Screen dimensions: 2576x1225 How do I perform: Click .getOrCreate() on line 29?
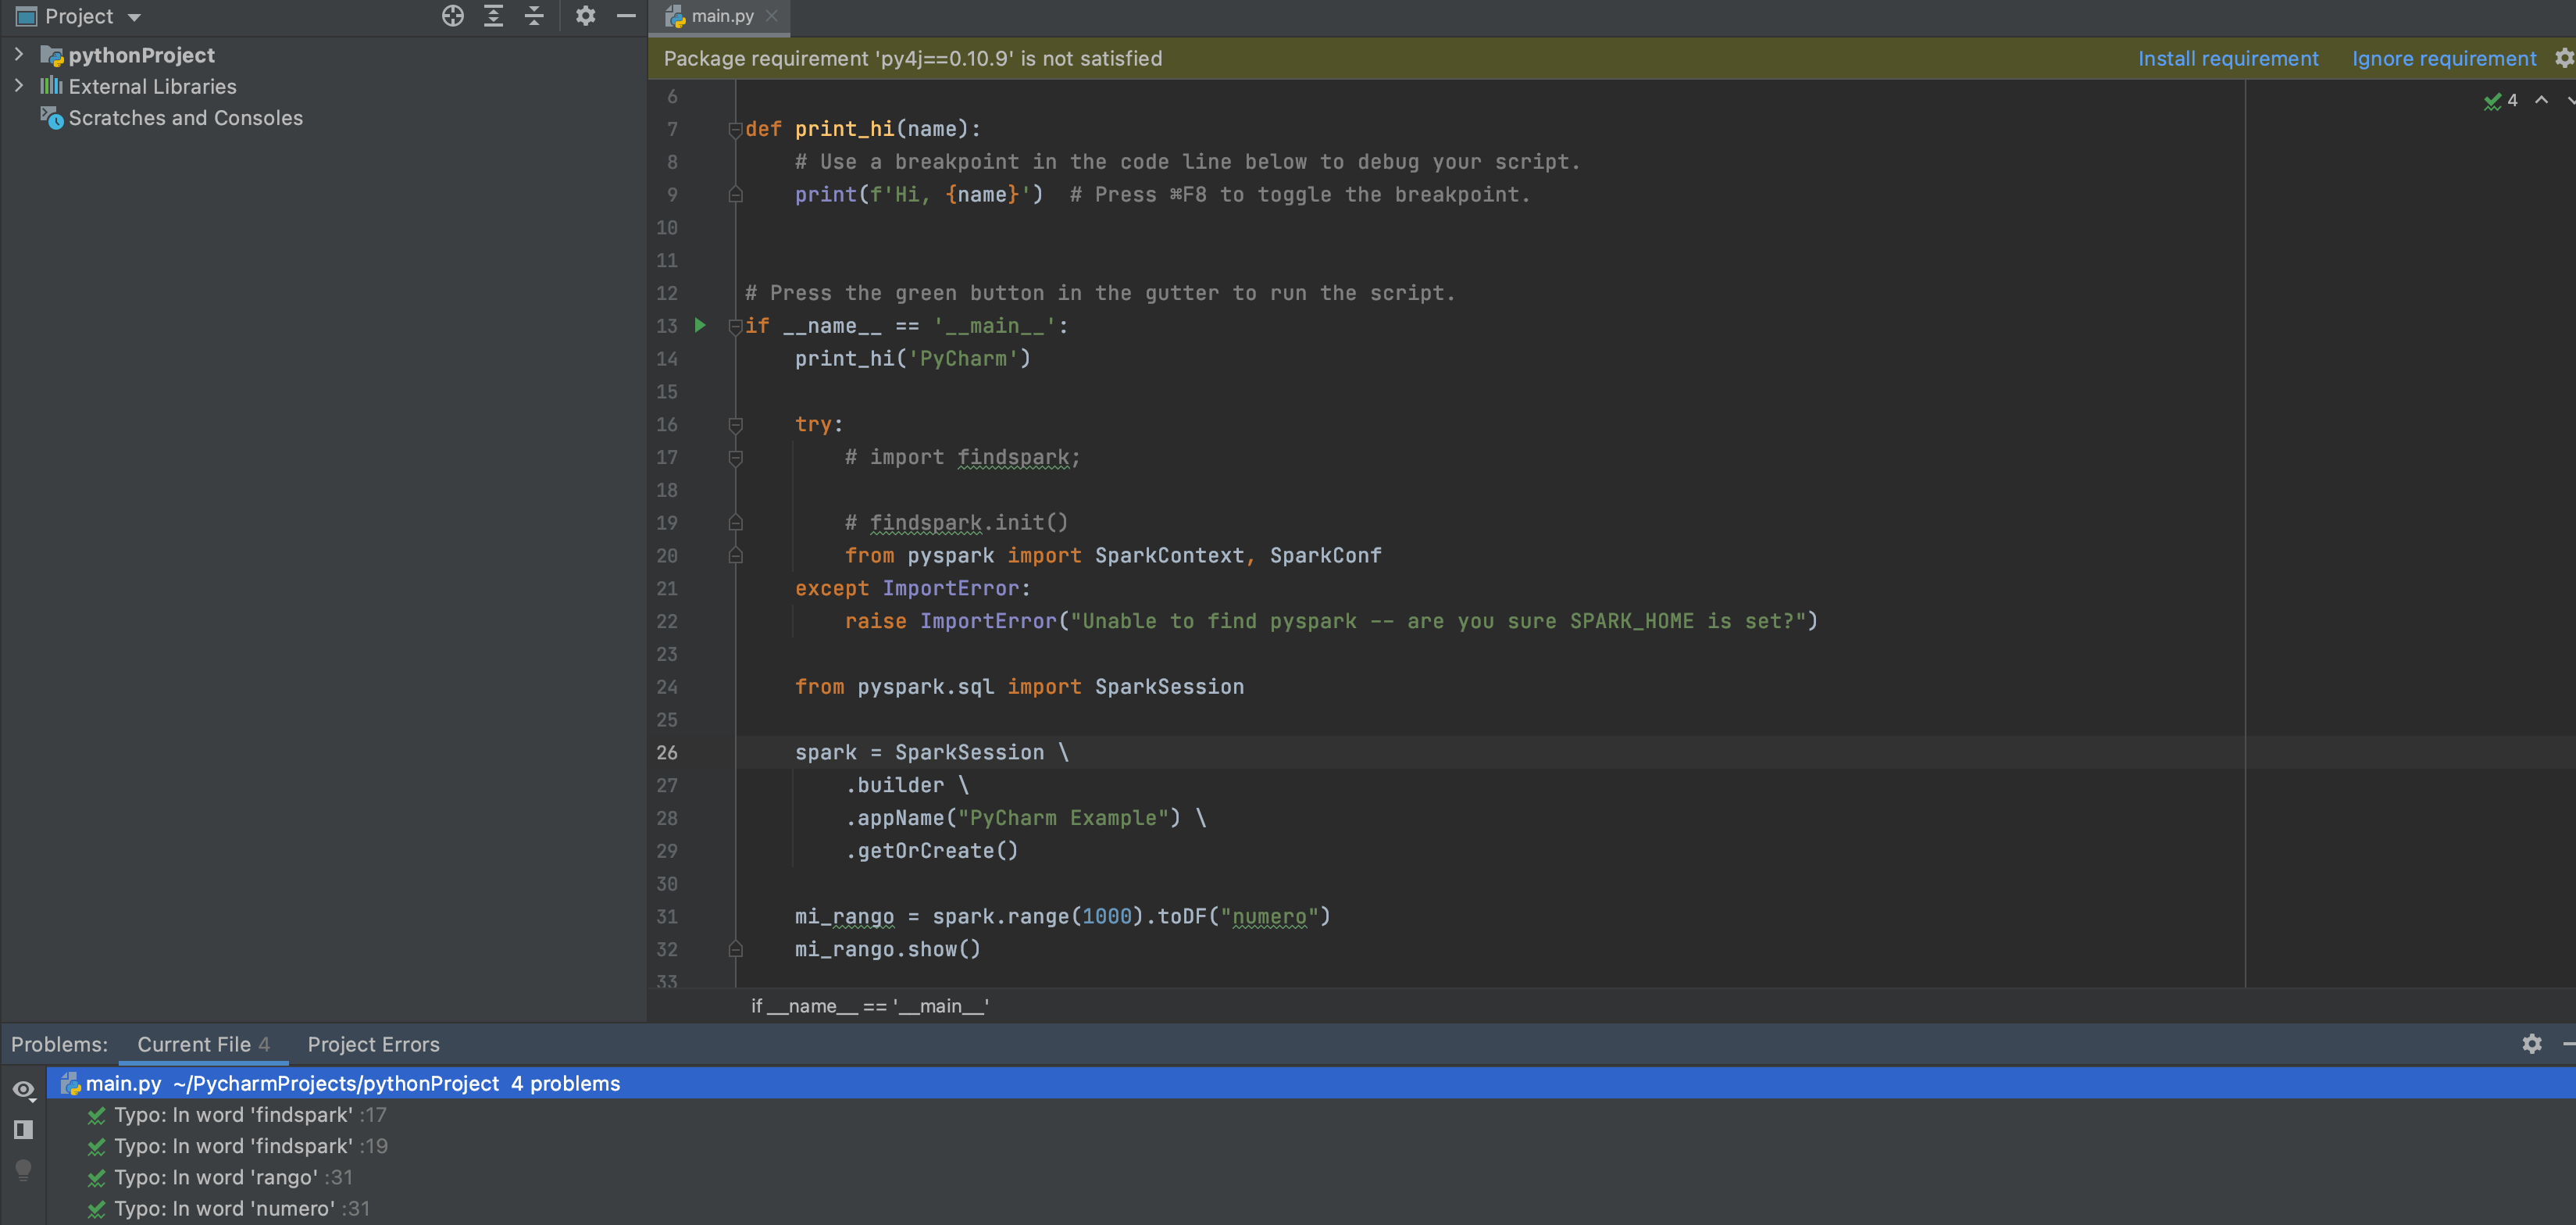click(x=932, y=851)
